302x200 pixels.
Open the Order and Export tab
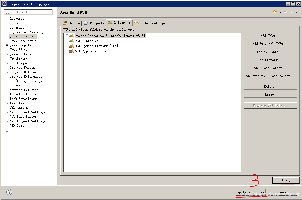[x=152, y=23]
